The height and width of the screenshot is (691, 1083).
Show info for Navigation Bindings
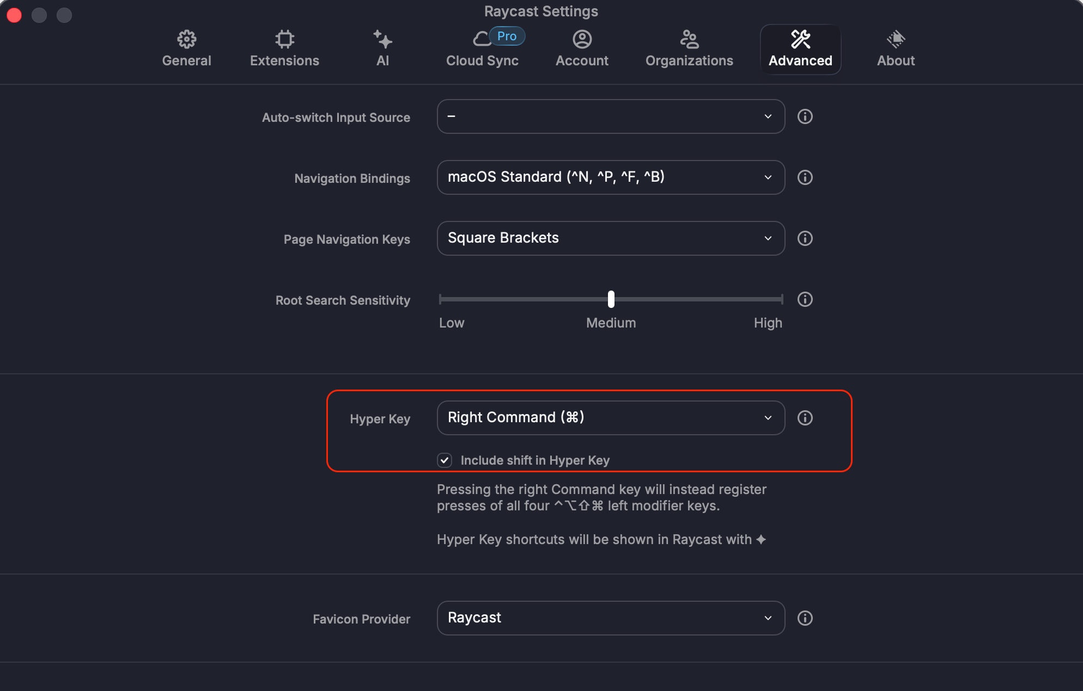[x=805, y=177]
